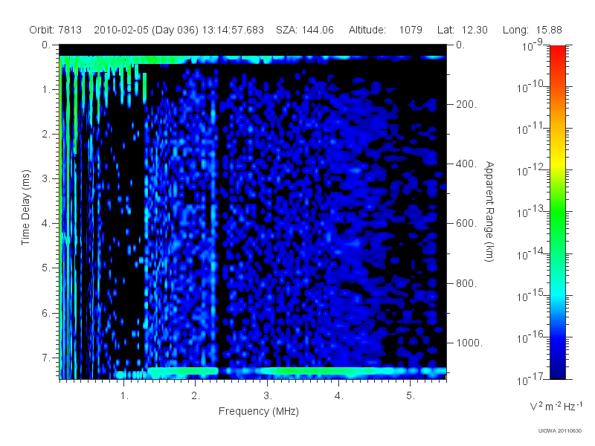Click the '800.' apparent range tick label
595x446 pixels.
466,283
